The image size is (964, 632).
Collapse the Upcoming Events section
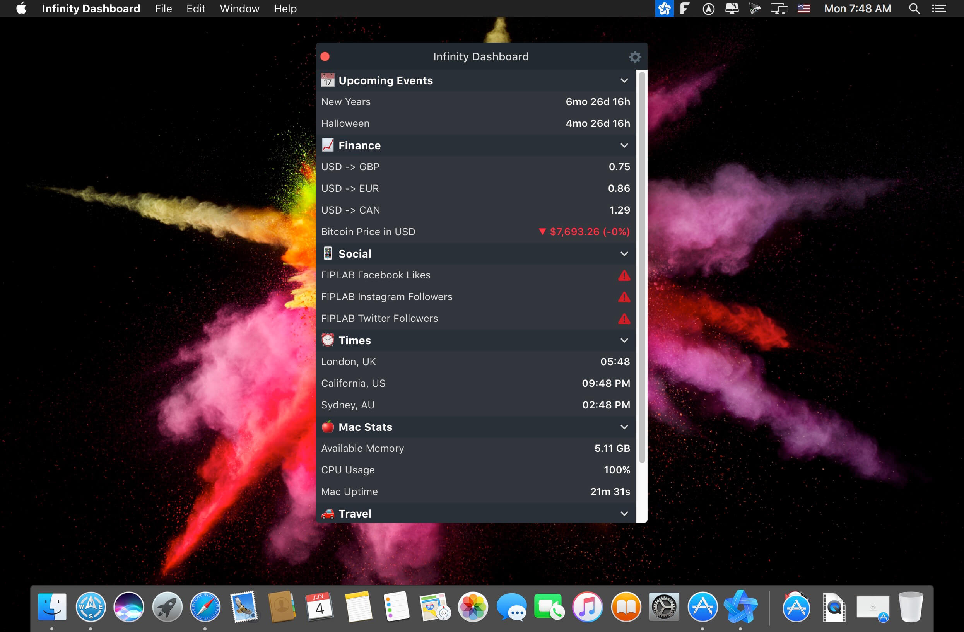tap(624, 80)
